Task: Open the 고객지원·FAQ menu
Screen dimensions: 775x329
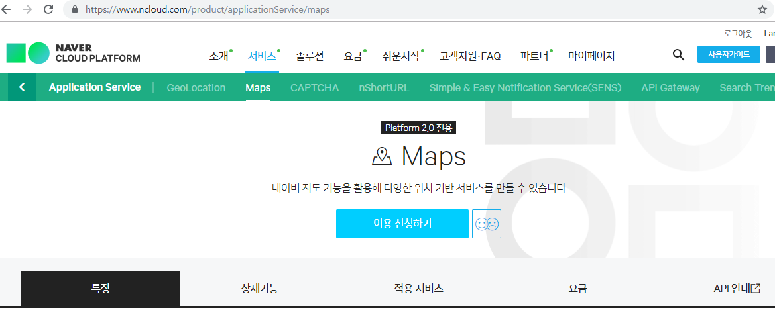Action: [470, 56]
